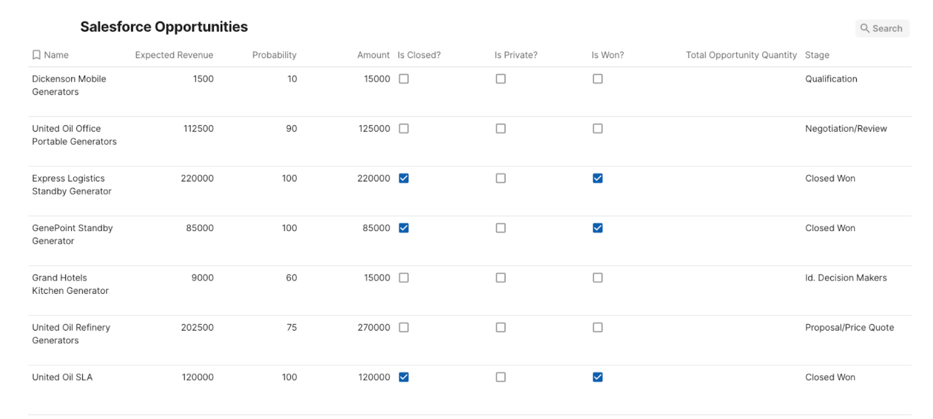Click the Is Closed? column header
Image resolution: width=933 pixels, height=419 pixels.
tap(419, 55)
